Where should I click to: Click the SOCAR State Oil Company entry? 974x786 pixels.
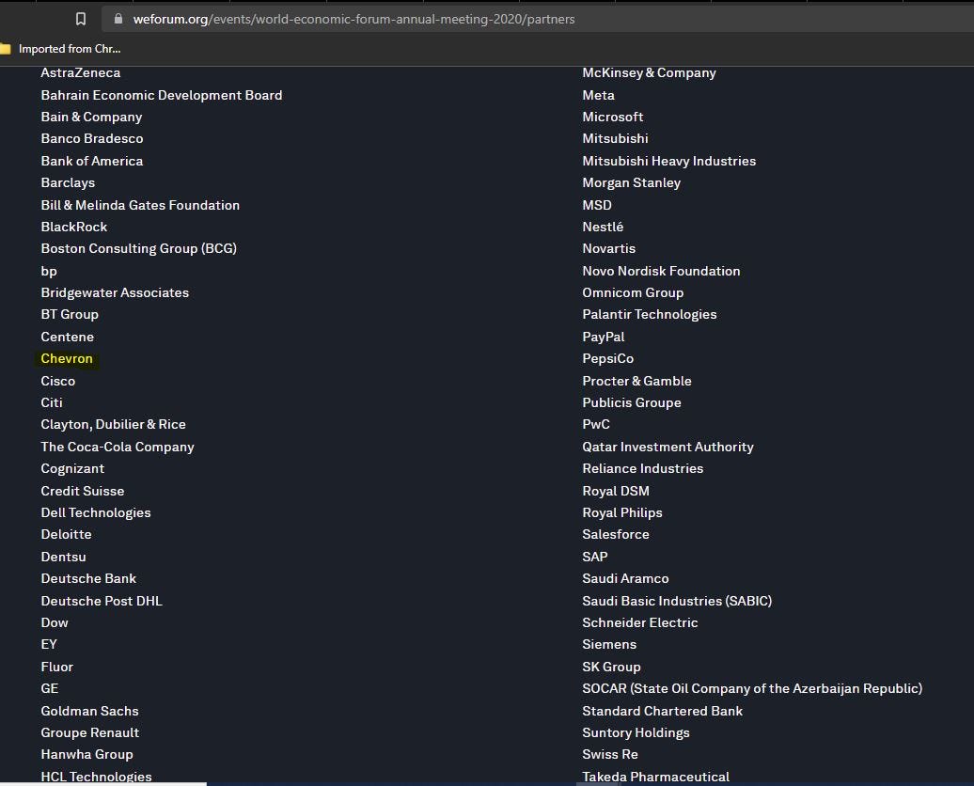pos(752,688)
